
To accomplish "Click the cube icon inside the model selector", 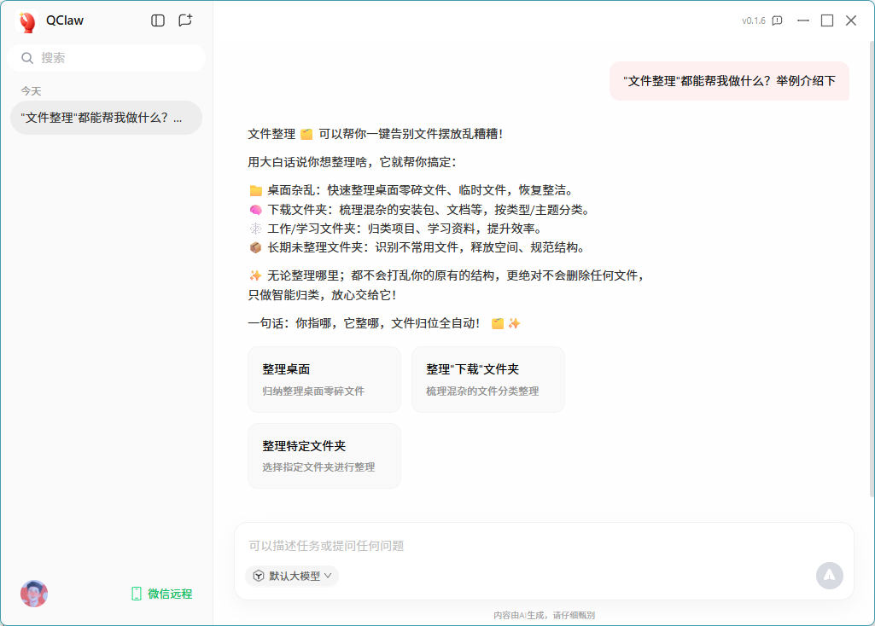I will [259, 576].
